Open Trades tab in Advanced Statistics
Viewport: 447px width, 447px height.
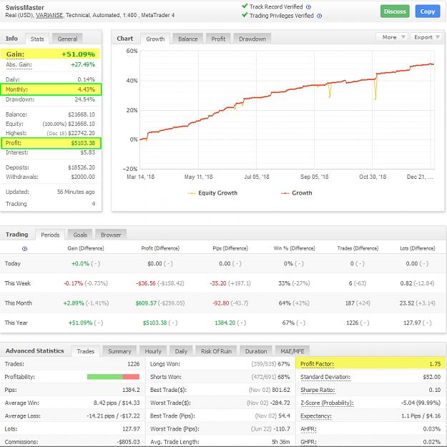(86, 351)
